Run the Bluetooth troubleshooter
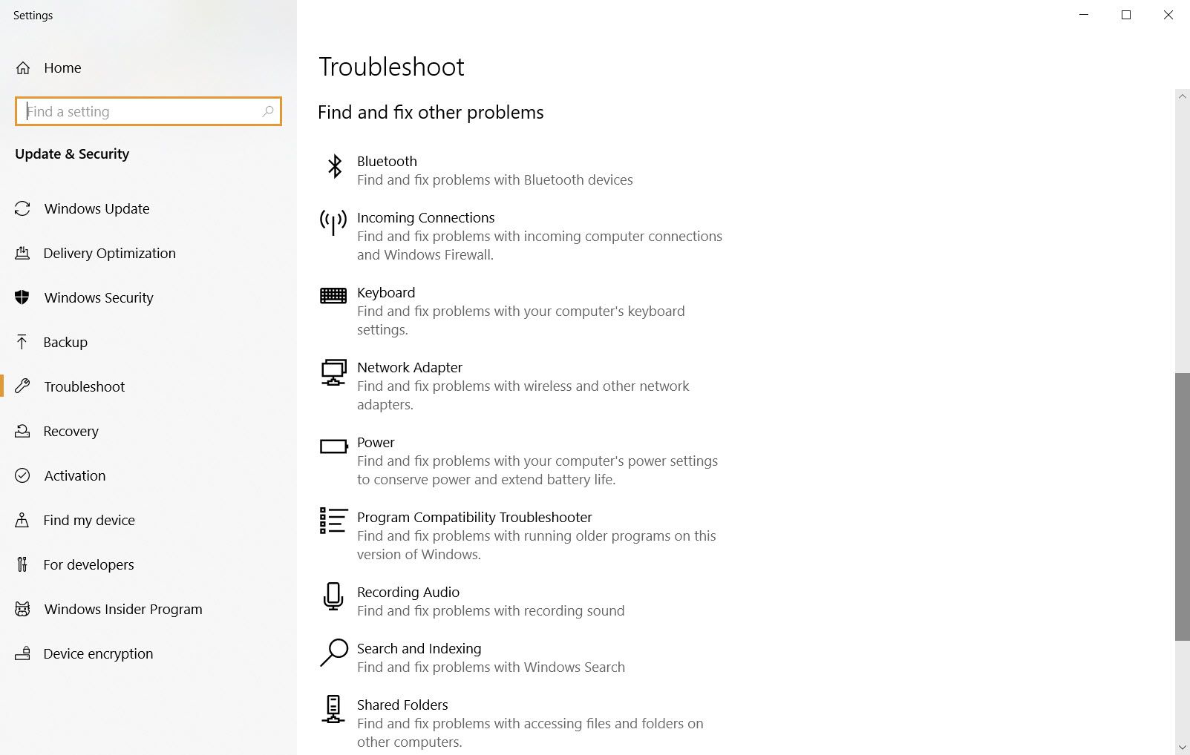The width and height of the screenshot is (1190, 755). tap(387, 161)
